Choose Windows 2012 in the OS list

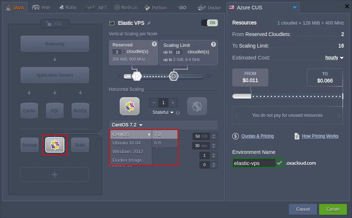click(x=131, y=152)
